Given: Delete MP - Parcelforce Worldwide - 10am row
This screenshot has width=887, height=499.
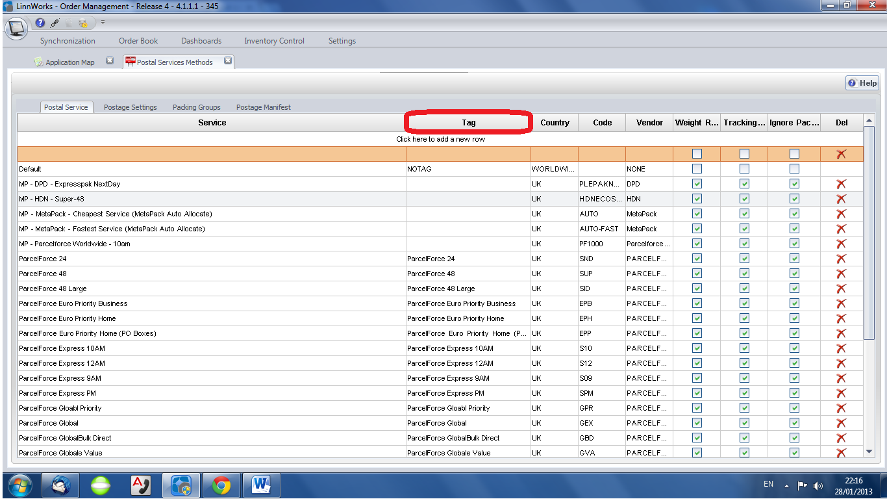Looking at the screenshot, I should click(x=842, y=244).
